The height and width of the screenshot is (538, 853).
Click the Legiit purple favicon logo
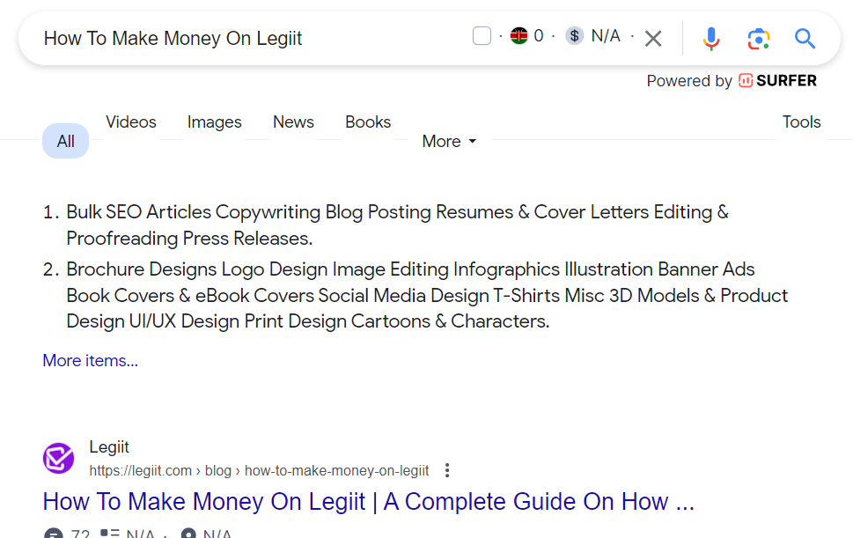[x=59, y=459]
